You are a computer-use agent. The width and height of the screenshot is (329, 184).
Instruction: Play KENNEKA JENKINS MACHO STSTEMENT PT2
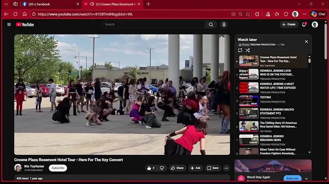pos(272,113)
